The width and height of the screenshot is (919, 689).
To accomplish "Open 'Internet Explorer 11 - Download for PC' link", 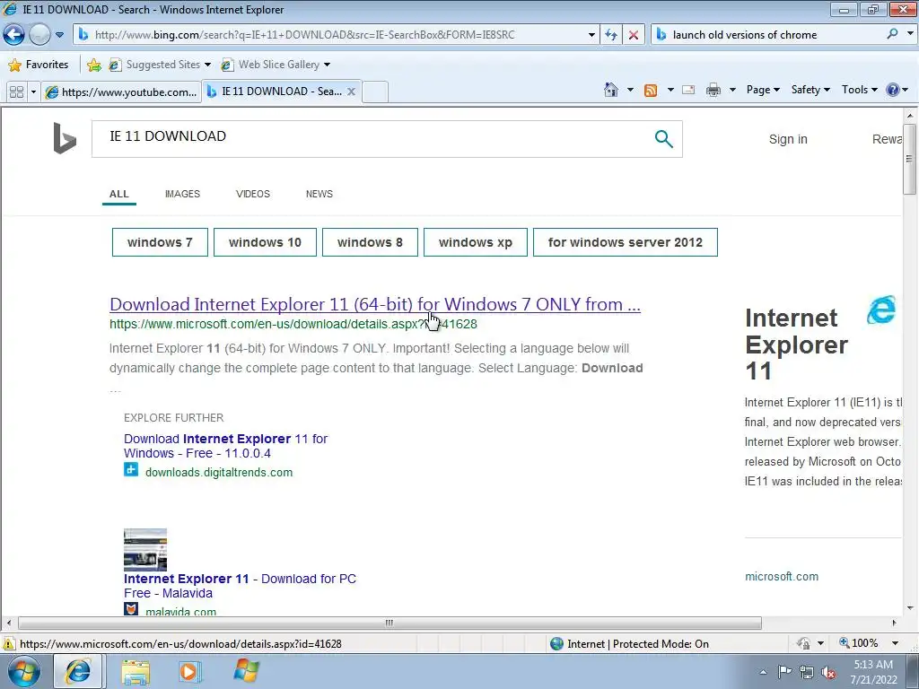I will click(240, 586).
